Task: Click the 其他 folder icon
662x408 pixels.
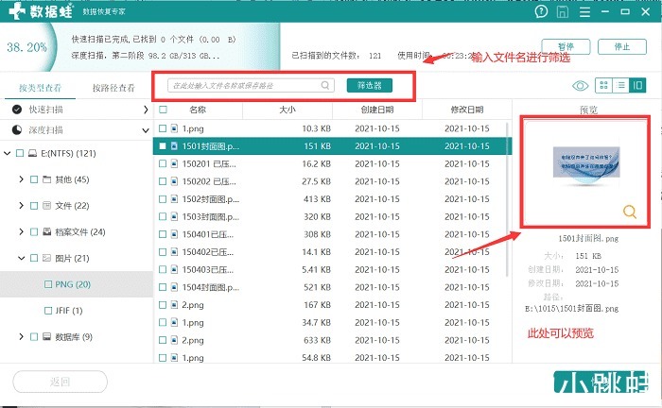Action: (x=47, y=179)
